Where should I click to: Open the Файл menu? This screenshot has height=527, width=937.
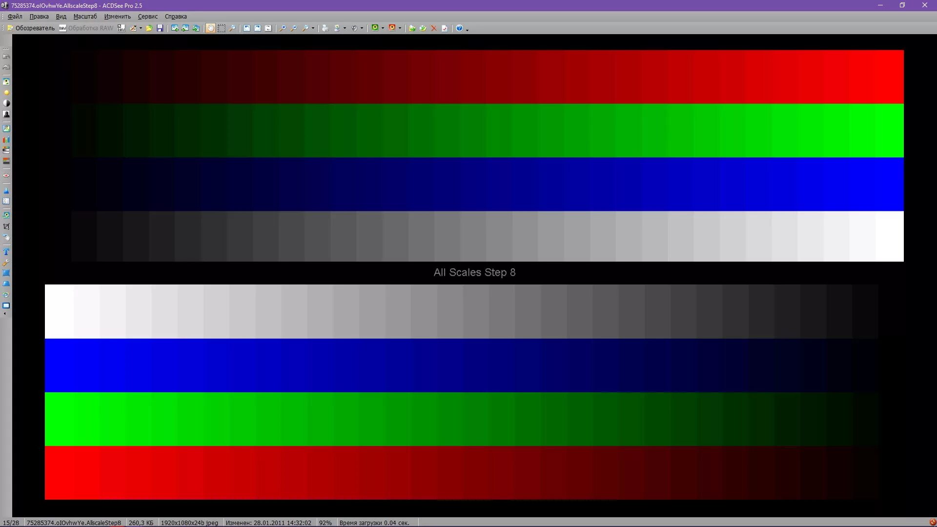15,16
